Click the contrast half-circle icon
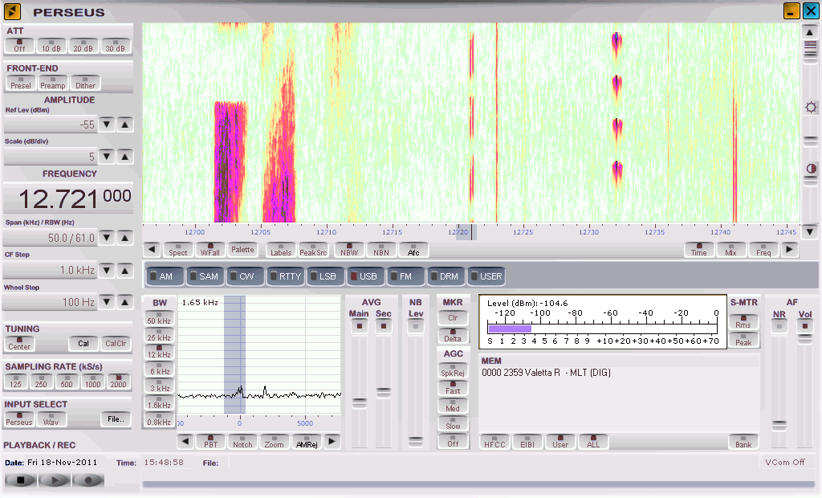Screen dimensions: 822x498 coord(811,169)
